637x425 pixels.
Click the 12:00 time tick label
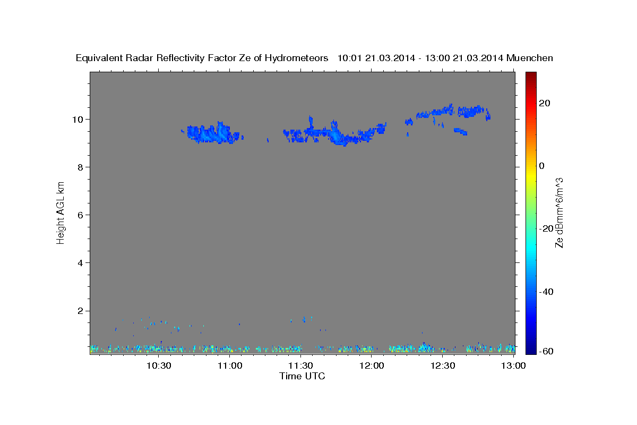click(x=372, y=365)
